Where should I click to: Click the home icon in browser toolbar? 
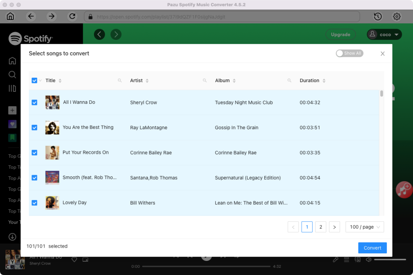click(10, 17)
